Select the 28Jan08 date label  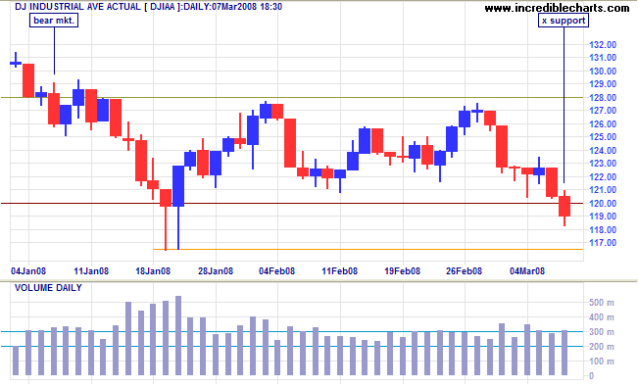pos(216,271)
